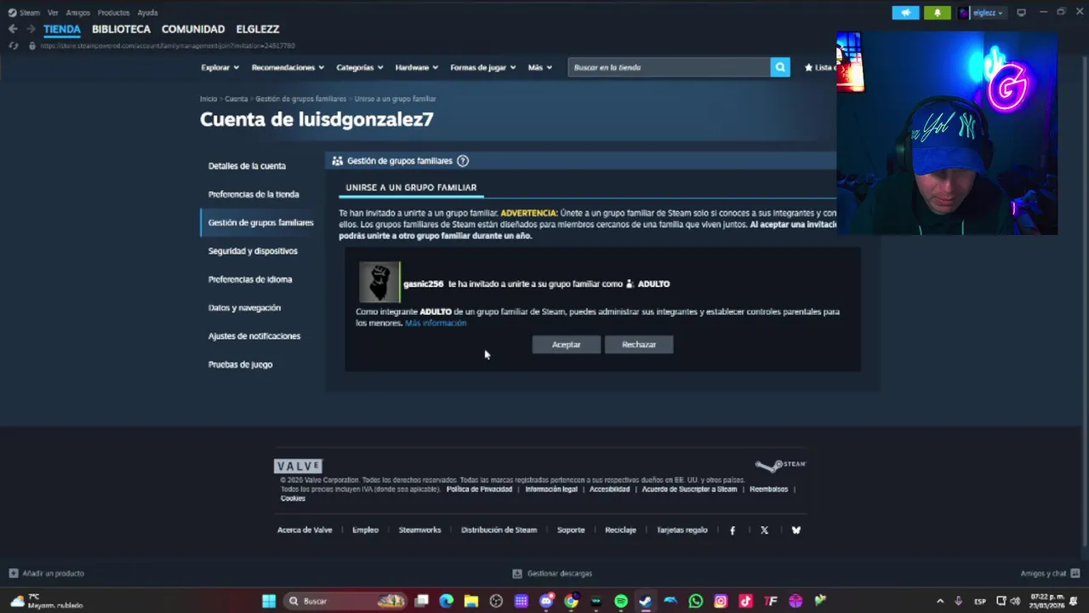The width and height of the screenshot is (1089, 613).
Task: Open Instagram from the taskbar
Action: [721, 601]
